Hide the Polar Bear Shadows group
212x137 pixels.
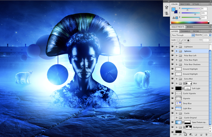tap(172, 64)
